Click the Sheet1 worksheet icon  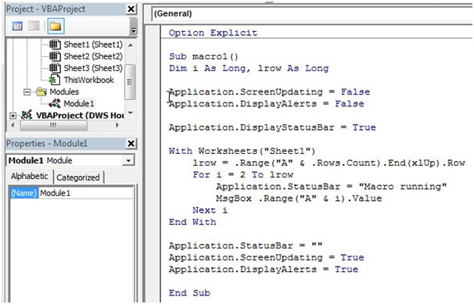(x=55, y=45)
